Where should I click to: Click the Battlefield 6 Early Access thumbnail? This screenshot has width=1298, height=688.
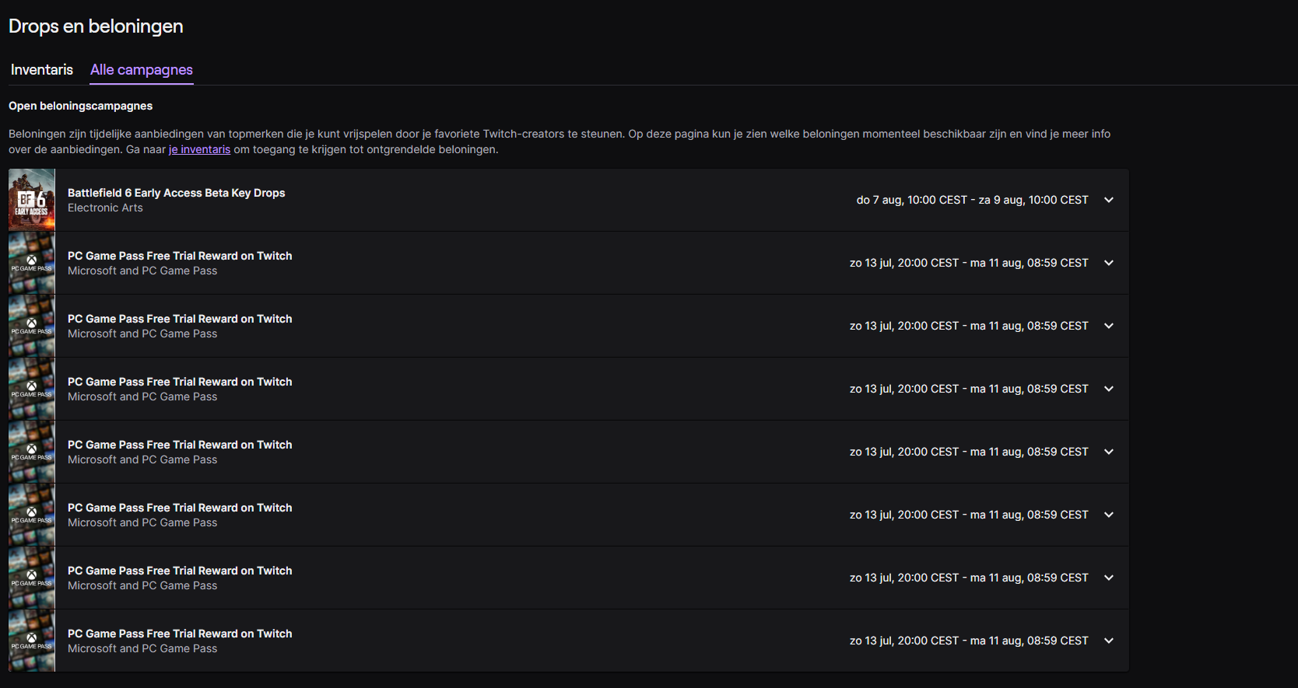[x=32, y=200]
